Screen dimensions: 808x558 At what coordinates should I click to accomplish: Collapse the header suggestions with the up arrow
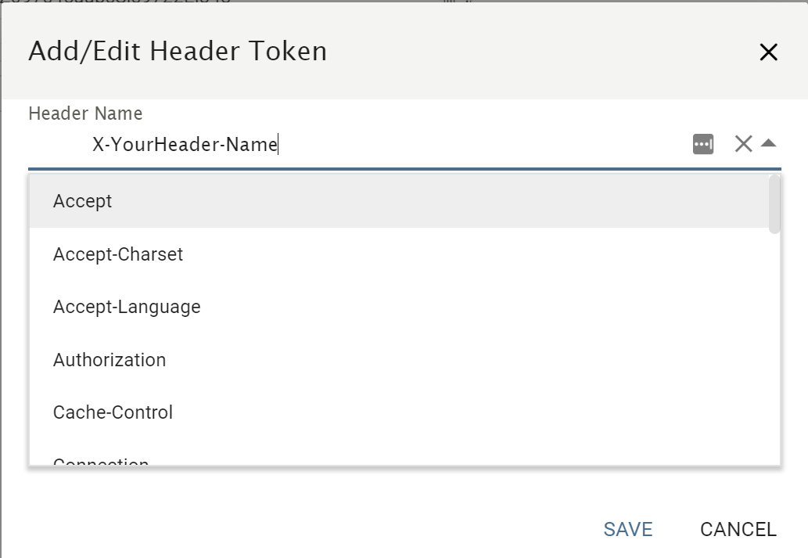click(768, 143)
